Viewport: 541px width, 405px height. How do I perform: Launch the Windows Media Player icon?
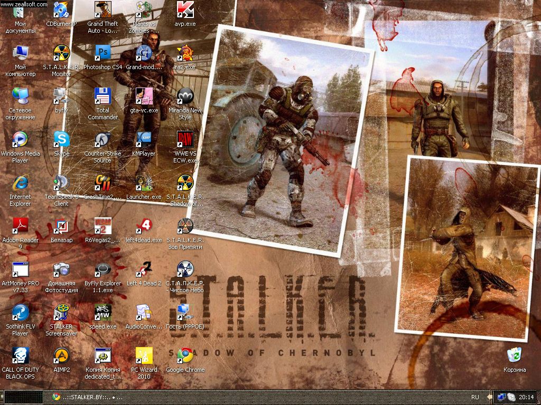[x=20, y=139]
